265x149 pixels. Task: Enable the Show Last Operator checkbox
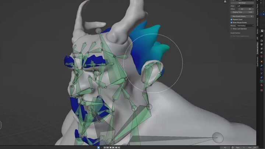click(232, 29)
